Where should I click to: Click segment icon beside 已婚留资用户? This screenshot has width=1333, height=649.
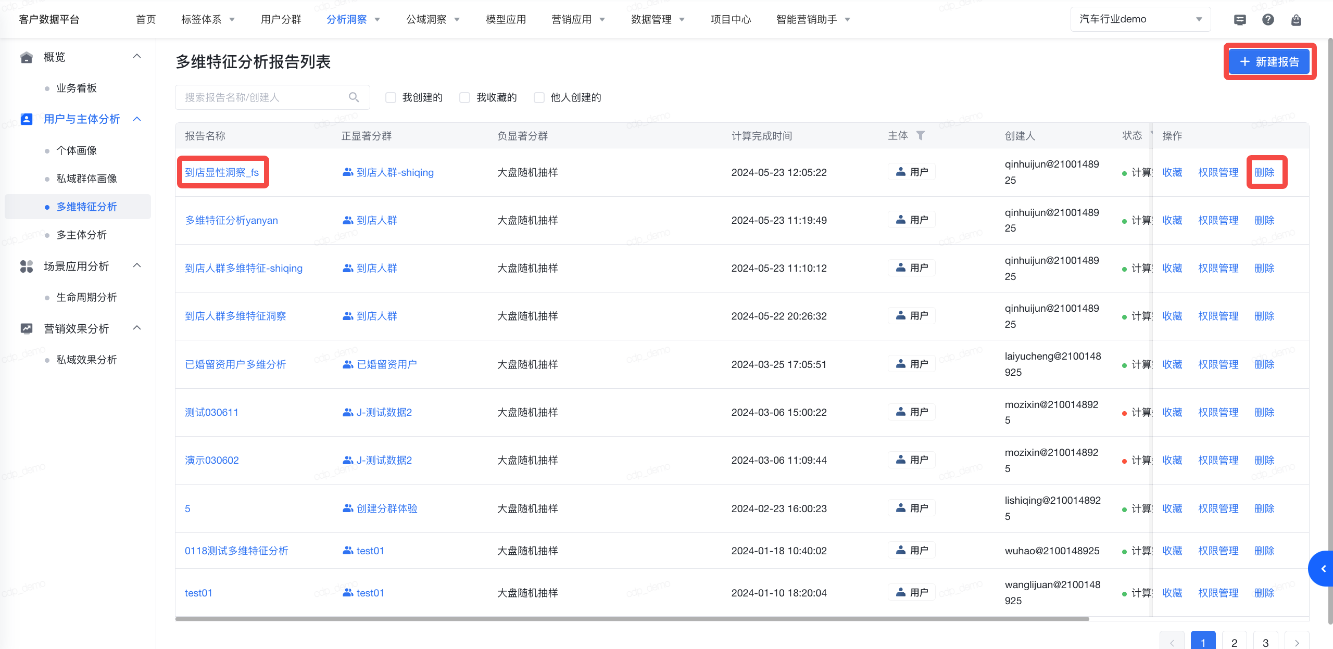click(348, 364)
